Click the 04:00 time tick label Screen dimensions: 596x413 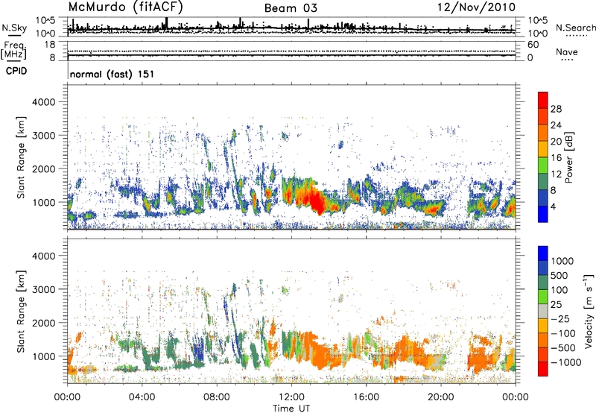click(x=142, y=397)
